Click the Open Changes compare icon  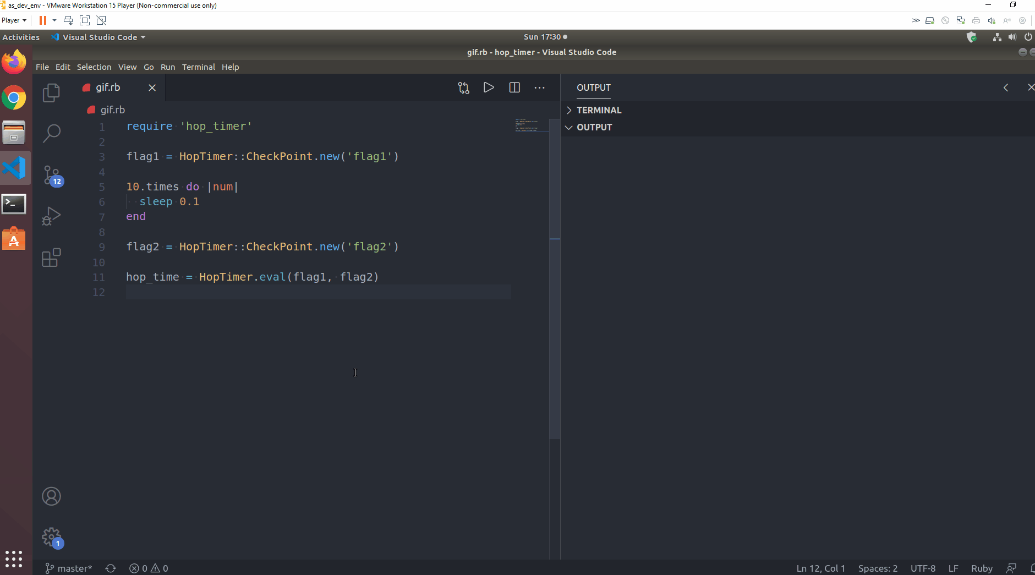coord(464,87)
